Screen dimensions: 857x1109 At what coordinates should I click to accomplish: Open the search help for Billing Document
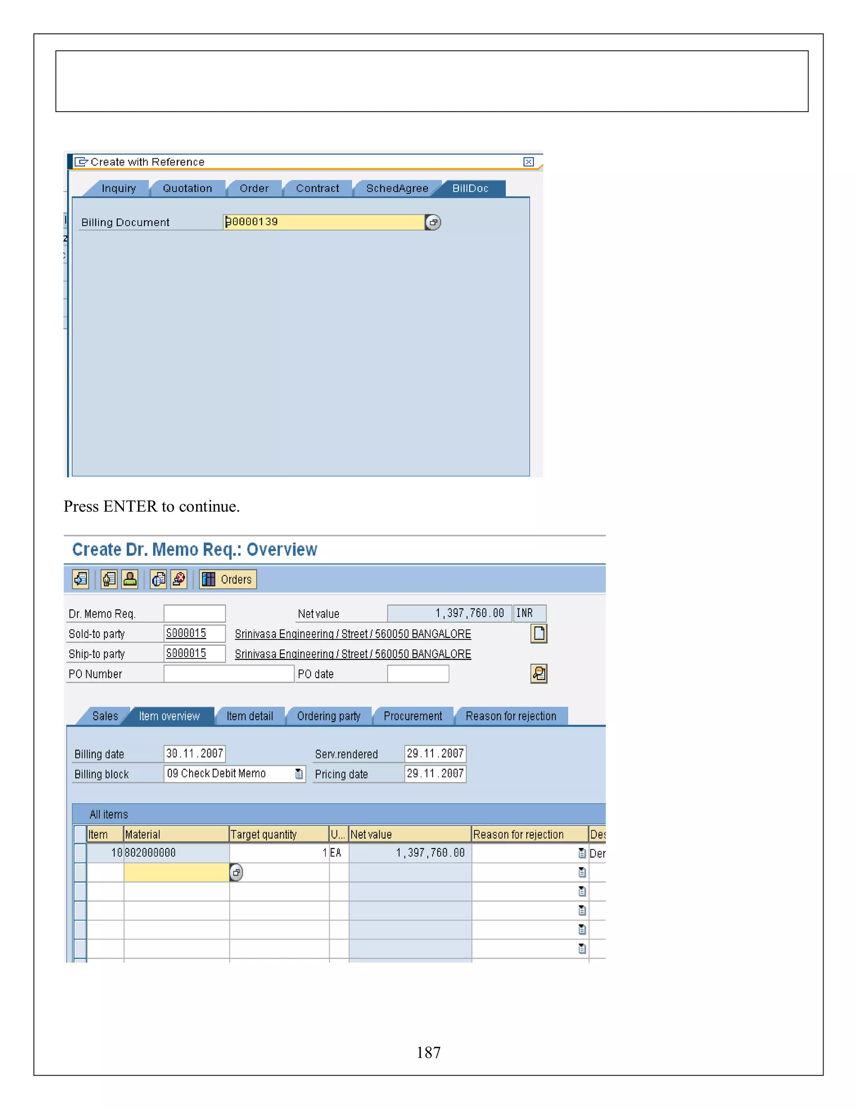pyautogui.click(x=433, y=222)
